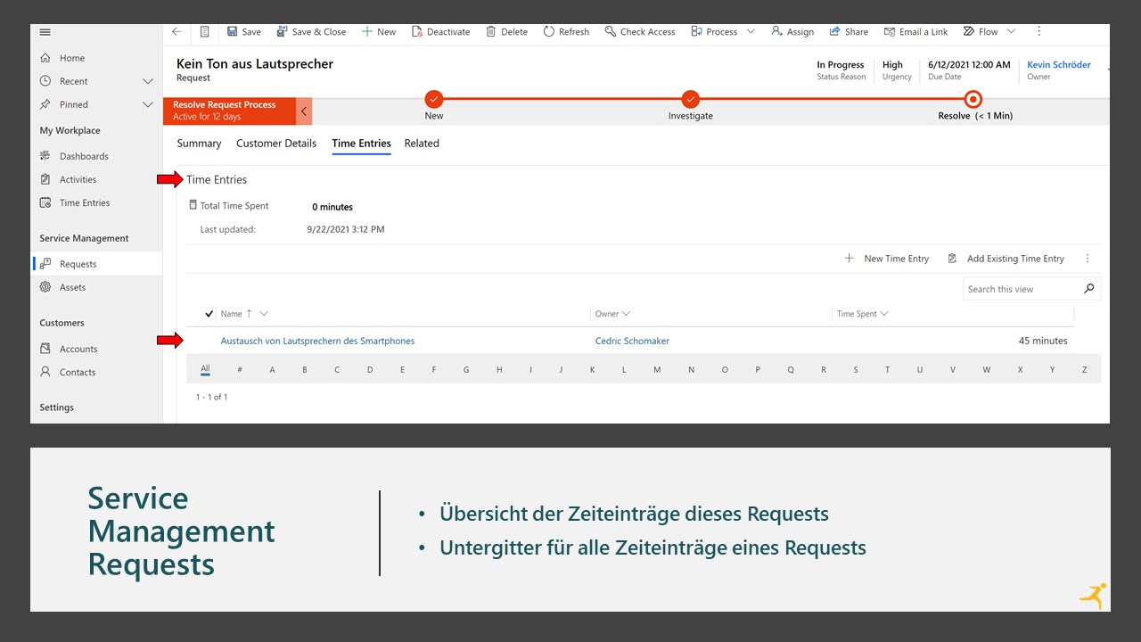Viewport: 1141px width, 642px height.
Task: Collapse the process flow chevron
Action: pyautogui.click(x=304, y=111)
